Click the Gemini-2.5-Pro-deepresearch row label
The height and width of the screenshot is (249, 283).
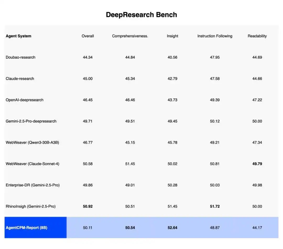[31, 121]
